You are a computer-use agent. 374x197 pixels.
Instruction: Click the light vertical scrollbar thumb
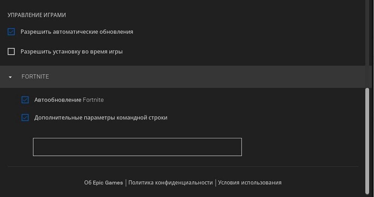pos(367,141)
